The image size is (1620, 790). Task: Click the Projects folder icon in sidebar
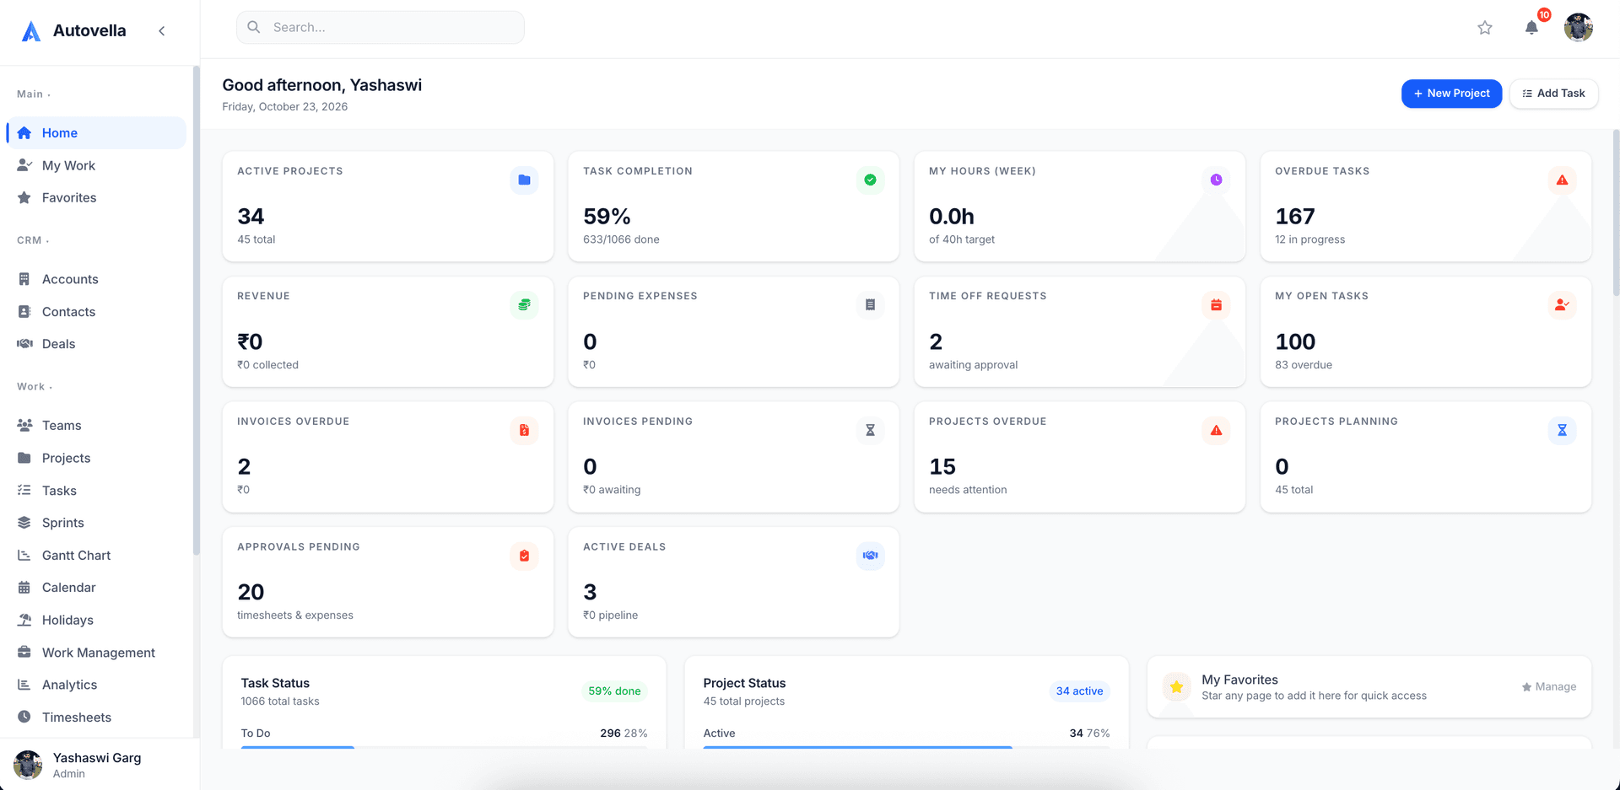pos(24,458)
